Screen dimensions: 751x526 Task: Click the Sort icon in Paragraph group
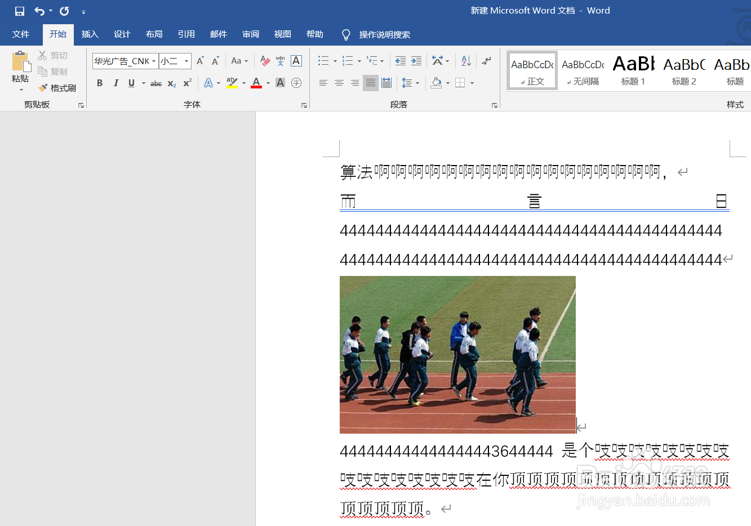[464, 61]
